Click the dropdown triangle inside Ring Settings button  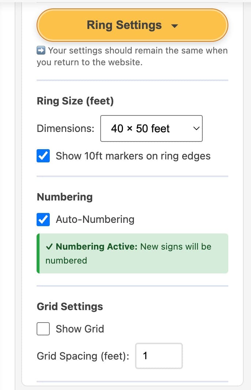(175, 26)
